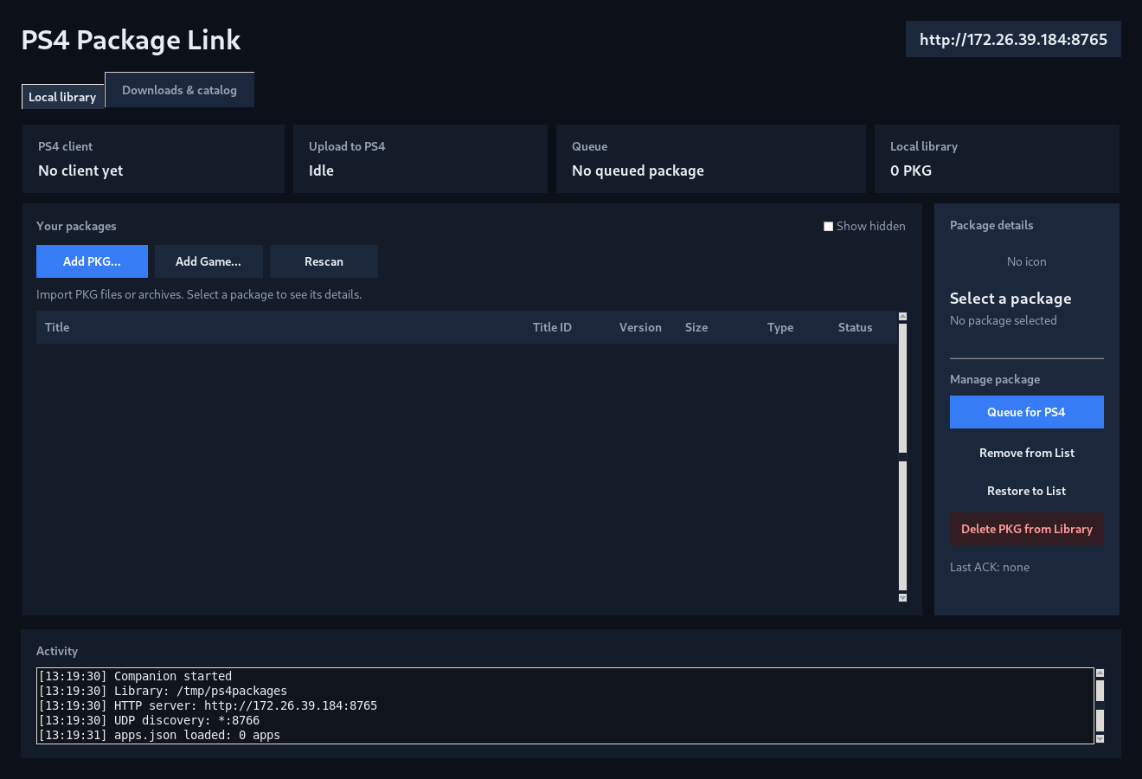Click the log line 'apps.json loaded: 0 apps'
Screen dimensions: 1142x779
pos(197,735)
